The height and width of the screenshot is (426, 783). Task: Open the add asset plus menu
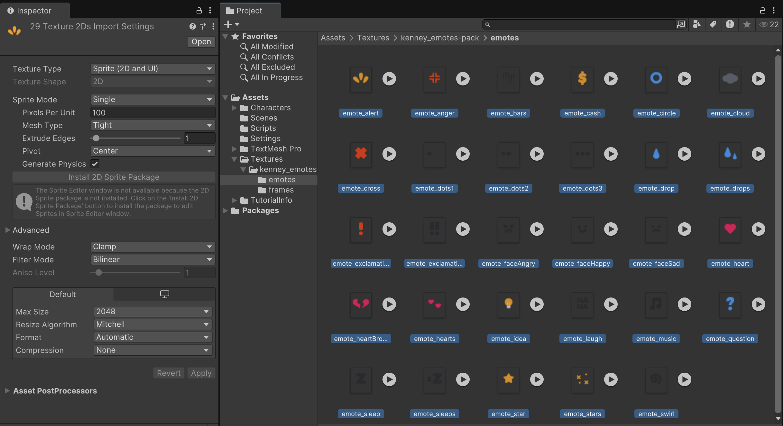[231, 24]
